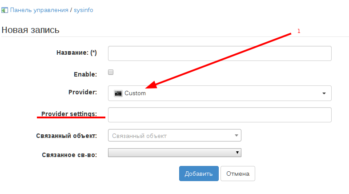
Task: Click the Enable label text
Action: [85, 75]
